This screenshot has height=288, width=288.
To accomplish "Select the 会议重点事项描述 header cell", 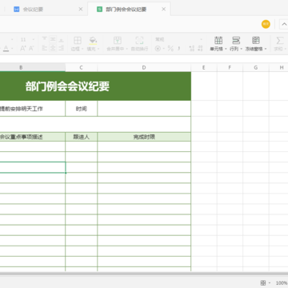I will click(33, 137).
